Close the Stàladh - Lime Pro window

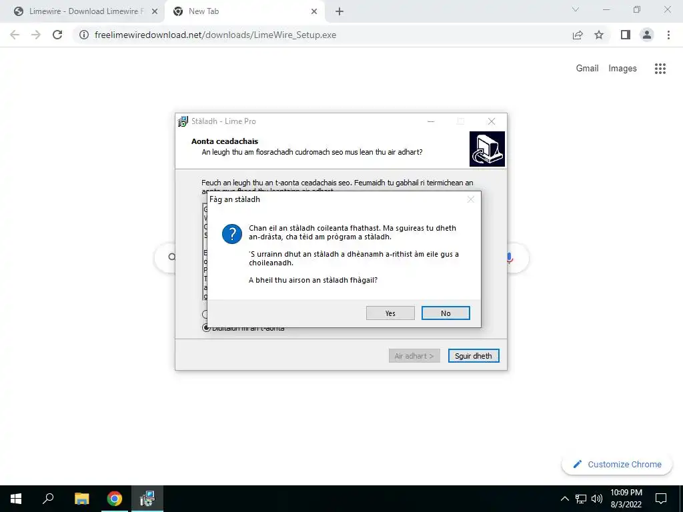pos(492,121)
